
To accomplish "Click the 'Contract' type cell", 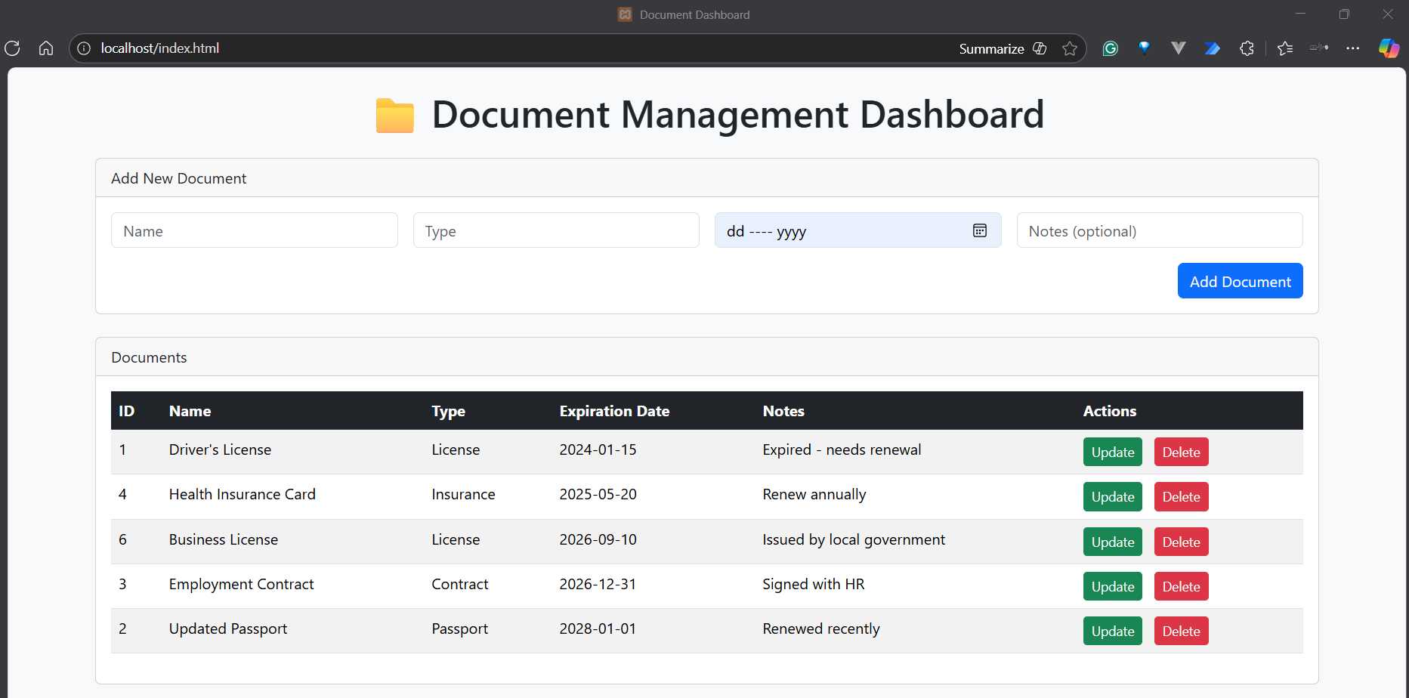I will tap(459, 584).
